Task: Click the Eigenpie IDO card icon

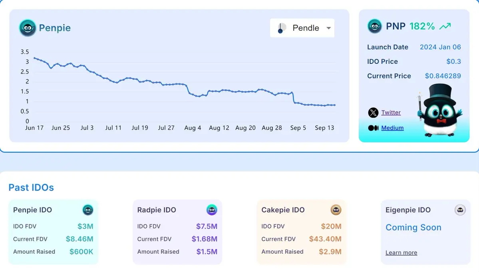Action: point(460,210)
